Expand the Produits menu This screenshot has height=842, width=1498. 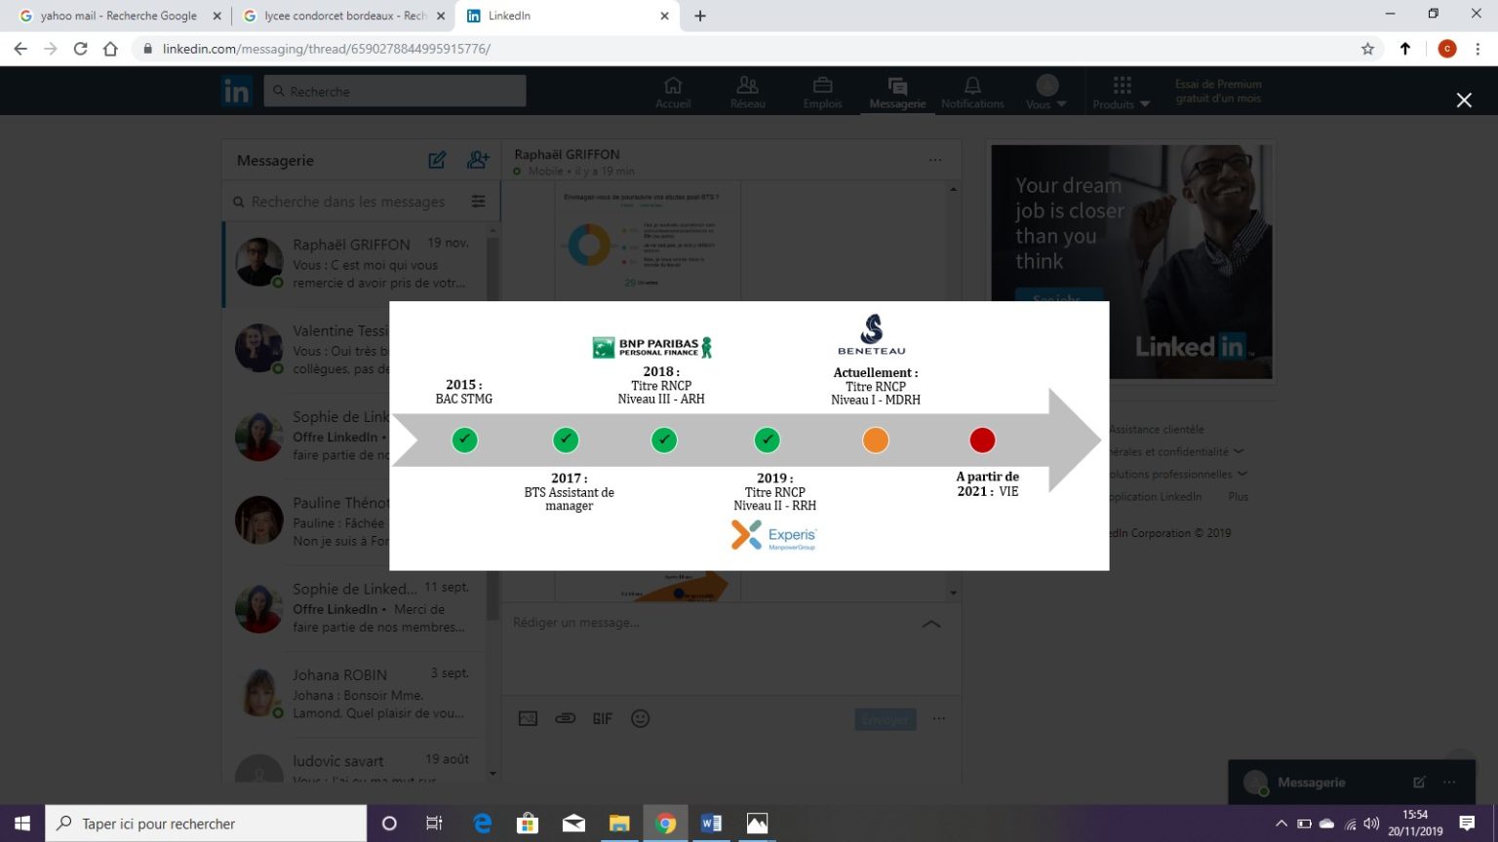pyautogui.click(x=1122, y=92)
